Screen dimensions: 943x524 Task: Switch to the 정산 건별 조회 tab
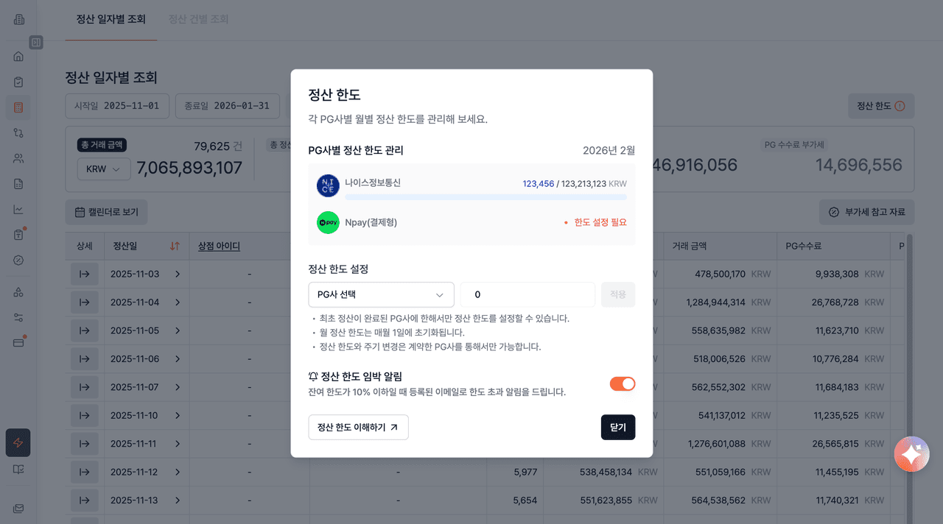coord(198,19)
